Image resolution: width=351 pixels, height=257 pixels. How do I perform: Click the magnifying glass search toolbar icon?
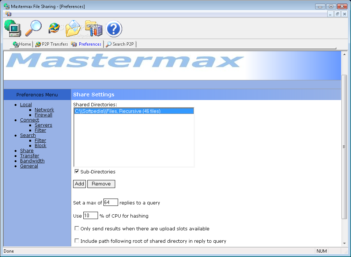[x=34, y=28]
